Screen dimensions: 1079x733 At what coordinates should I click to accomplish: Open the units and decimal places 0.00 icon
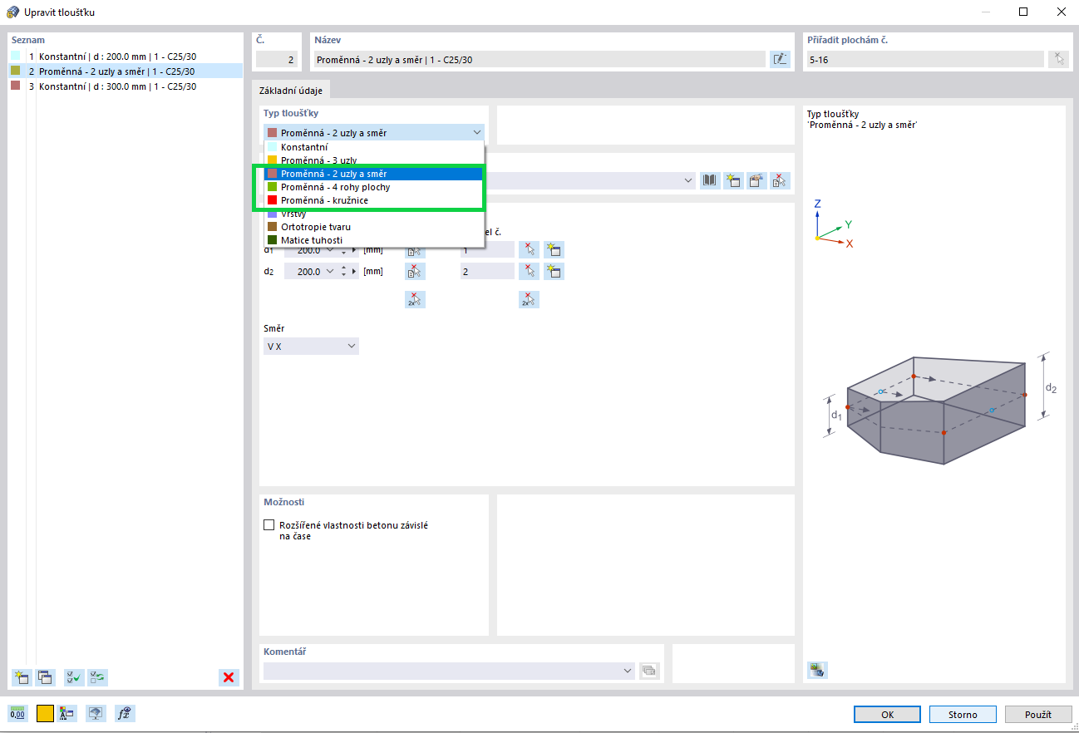(17, 713)
